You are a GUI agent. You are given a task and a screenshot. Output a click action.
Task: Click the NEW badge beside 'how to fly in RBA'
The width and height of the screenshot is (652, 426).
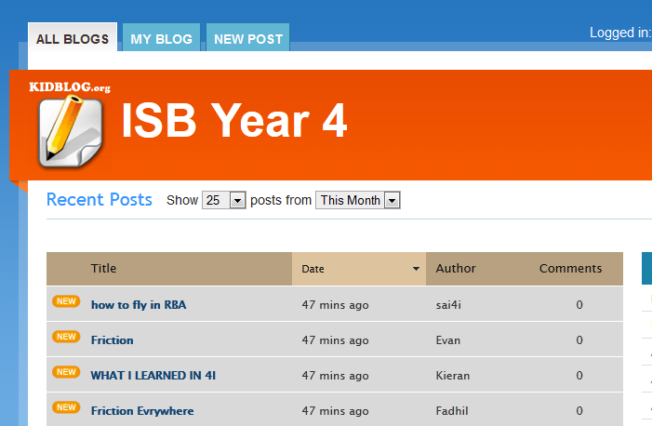66,301
